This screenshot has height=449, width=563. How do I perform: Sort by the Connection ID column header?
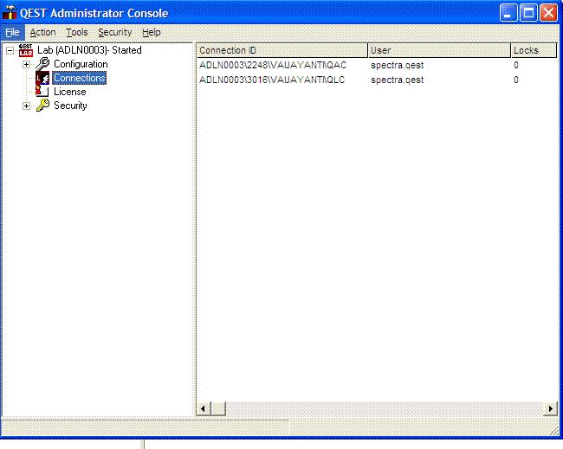[x=281, y=50]
